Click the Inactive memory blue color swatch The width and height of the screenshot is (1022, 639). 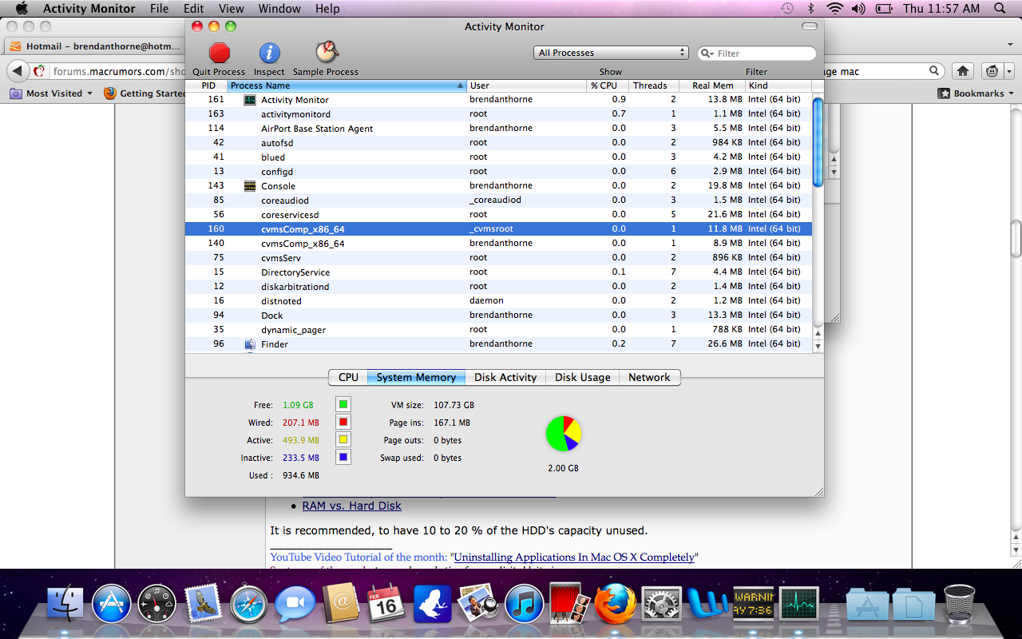pos(343,458)
